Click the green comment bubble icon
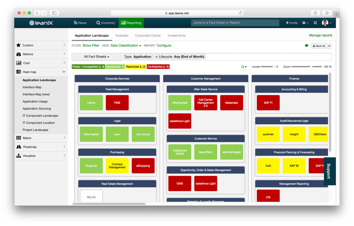The width and height of the screenshot is (354, 226). (307, 46)
